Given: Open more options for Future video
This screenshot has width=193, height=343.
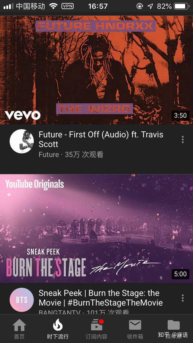Looking at the screenshot, I should [x=183, y=139].
